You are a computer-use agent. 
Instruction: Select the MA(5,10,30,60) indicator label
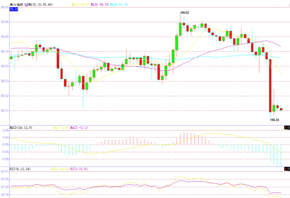40,4
